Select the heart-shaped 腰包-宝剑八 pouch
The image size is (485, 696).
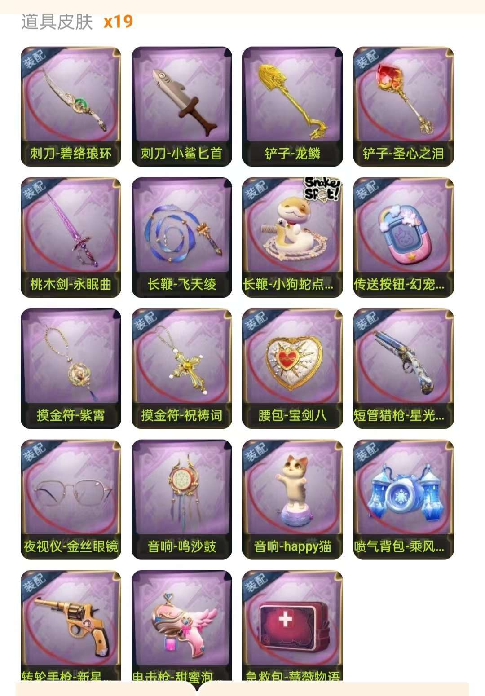click(x=293, y=369)
